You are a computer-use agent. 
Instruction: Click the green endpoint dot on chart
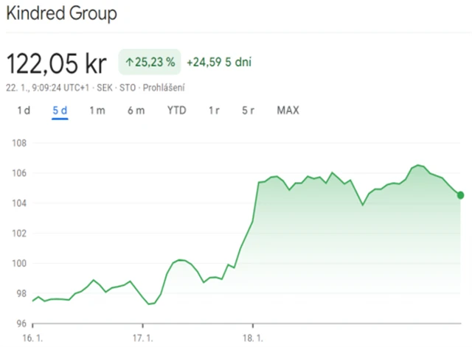click(x=461, y=195)
